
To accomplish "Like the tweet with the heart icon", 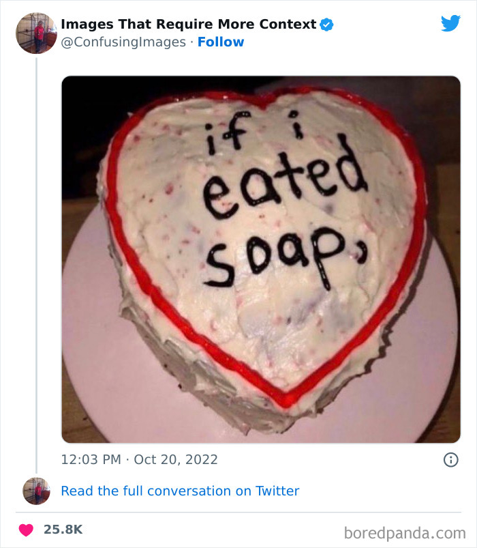I will click(x=26, y=530).
